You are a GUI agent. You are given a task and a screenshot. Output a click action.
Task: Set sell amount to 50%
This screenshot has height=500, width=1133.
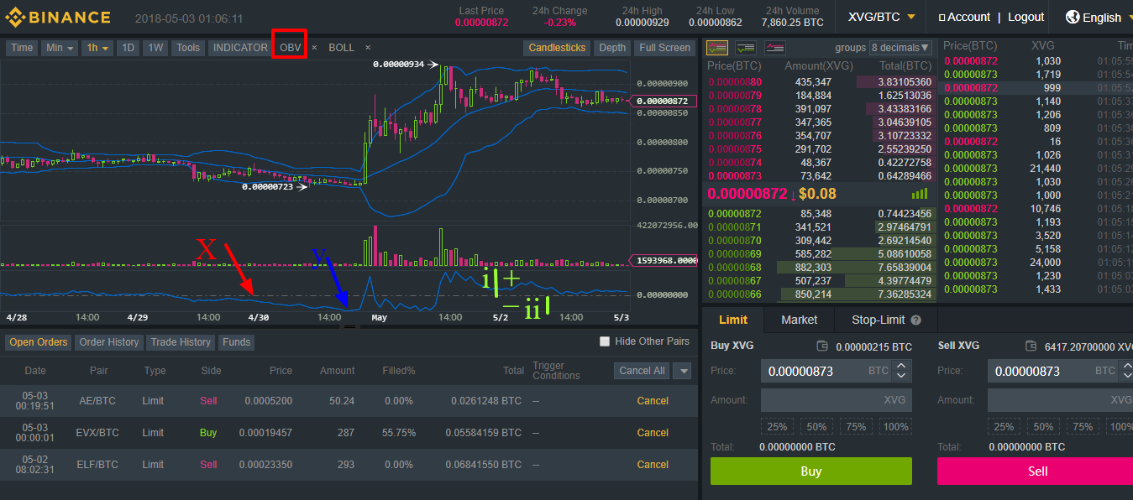click(1043, 426)
